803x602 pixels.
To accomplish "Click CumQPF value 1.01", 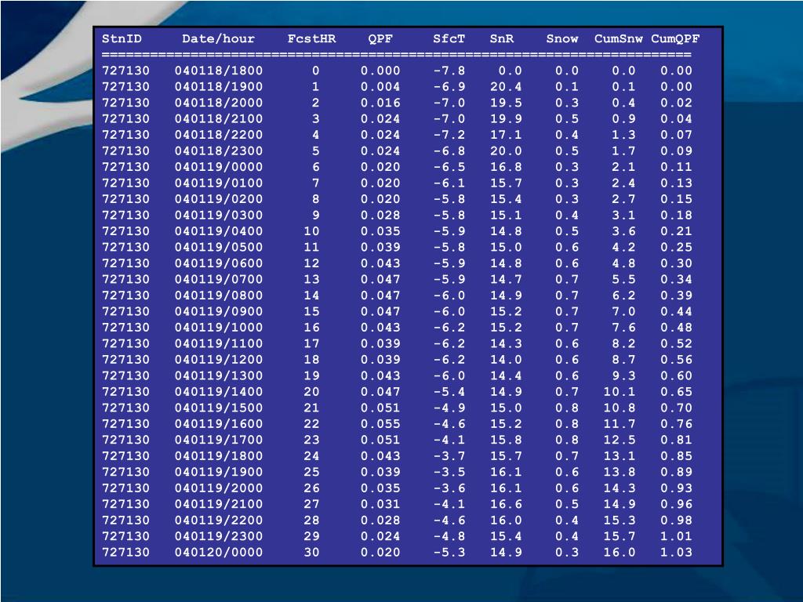I will (676, 536).
